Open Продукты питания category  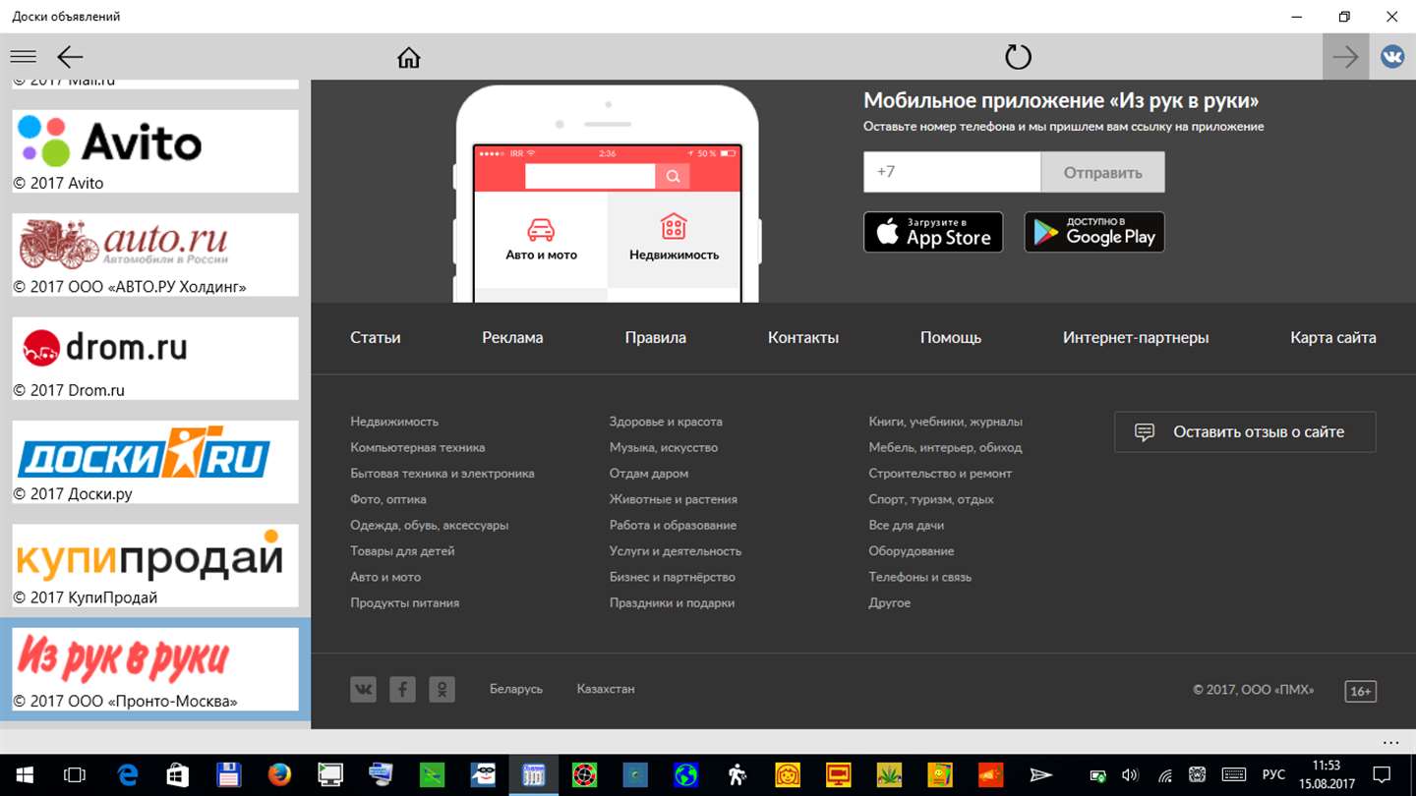405,603
